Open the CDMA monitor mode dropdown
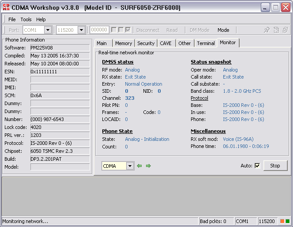 pos(130,166)
